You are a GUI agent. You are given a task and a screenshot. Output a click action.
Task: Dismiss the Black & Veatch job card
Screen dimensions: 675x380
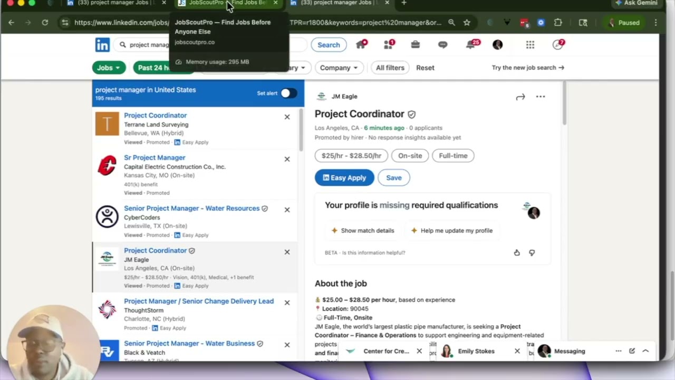point(287,345)
